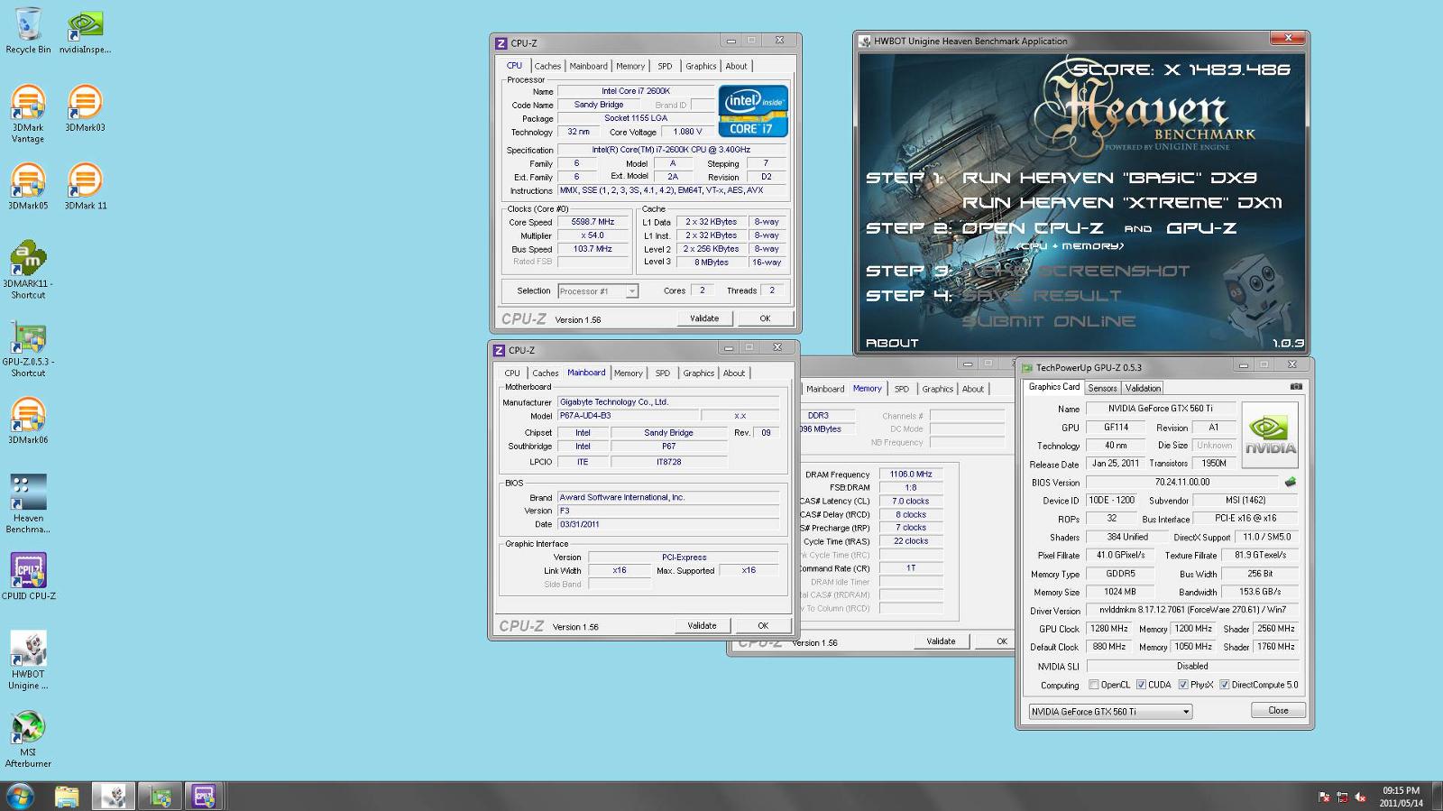Click Run Heaven "Basic" DX9 step
This screenshot has width=1443, height=811.
coord(1108,178)
